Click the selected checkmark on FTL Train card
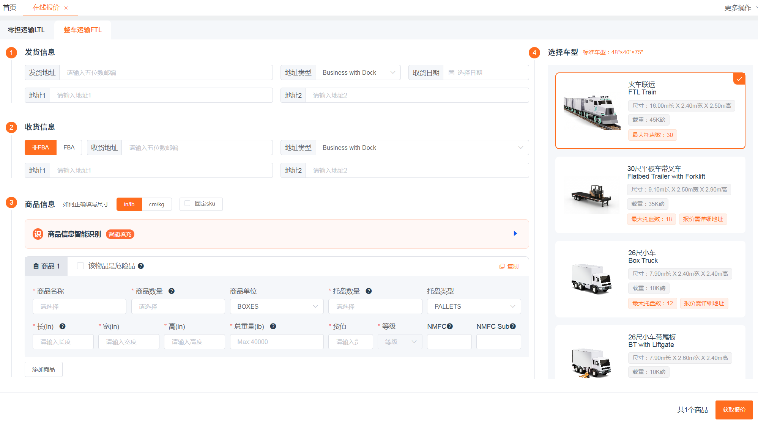The image size is (758, 424). click(739, 79)
